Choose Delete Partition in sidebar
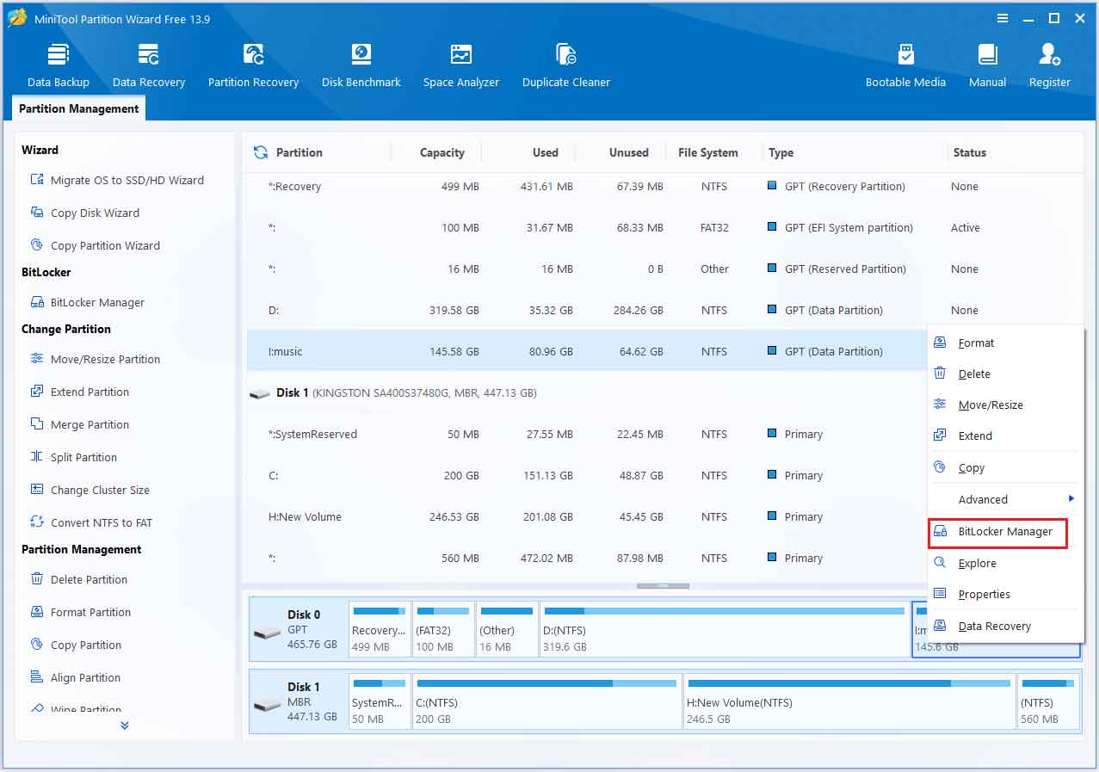Viewport: 1099px width, 772px height. 79,579
